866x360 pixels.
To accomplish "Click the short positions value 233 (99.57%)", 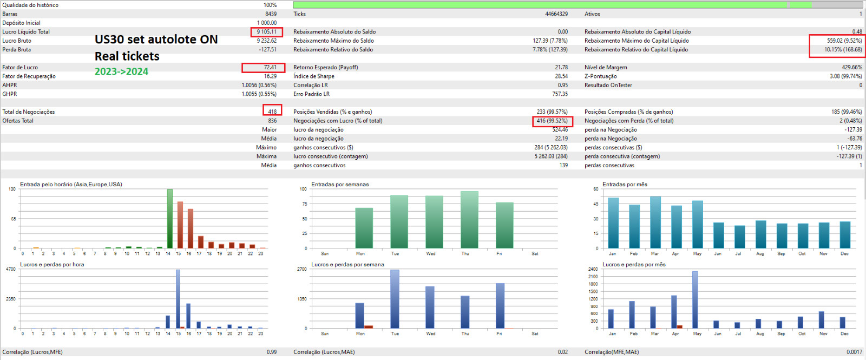I will [x=552, y=112].
